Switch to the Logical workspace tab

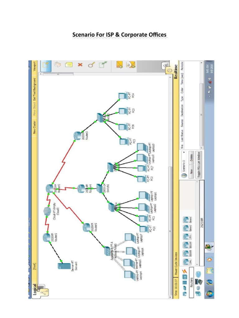35,289
